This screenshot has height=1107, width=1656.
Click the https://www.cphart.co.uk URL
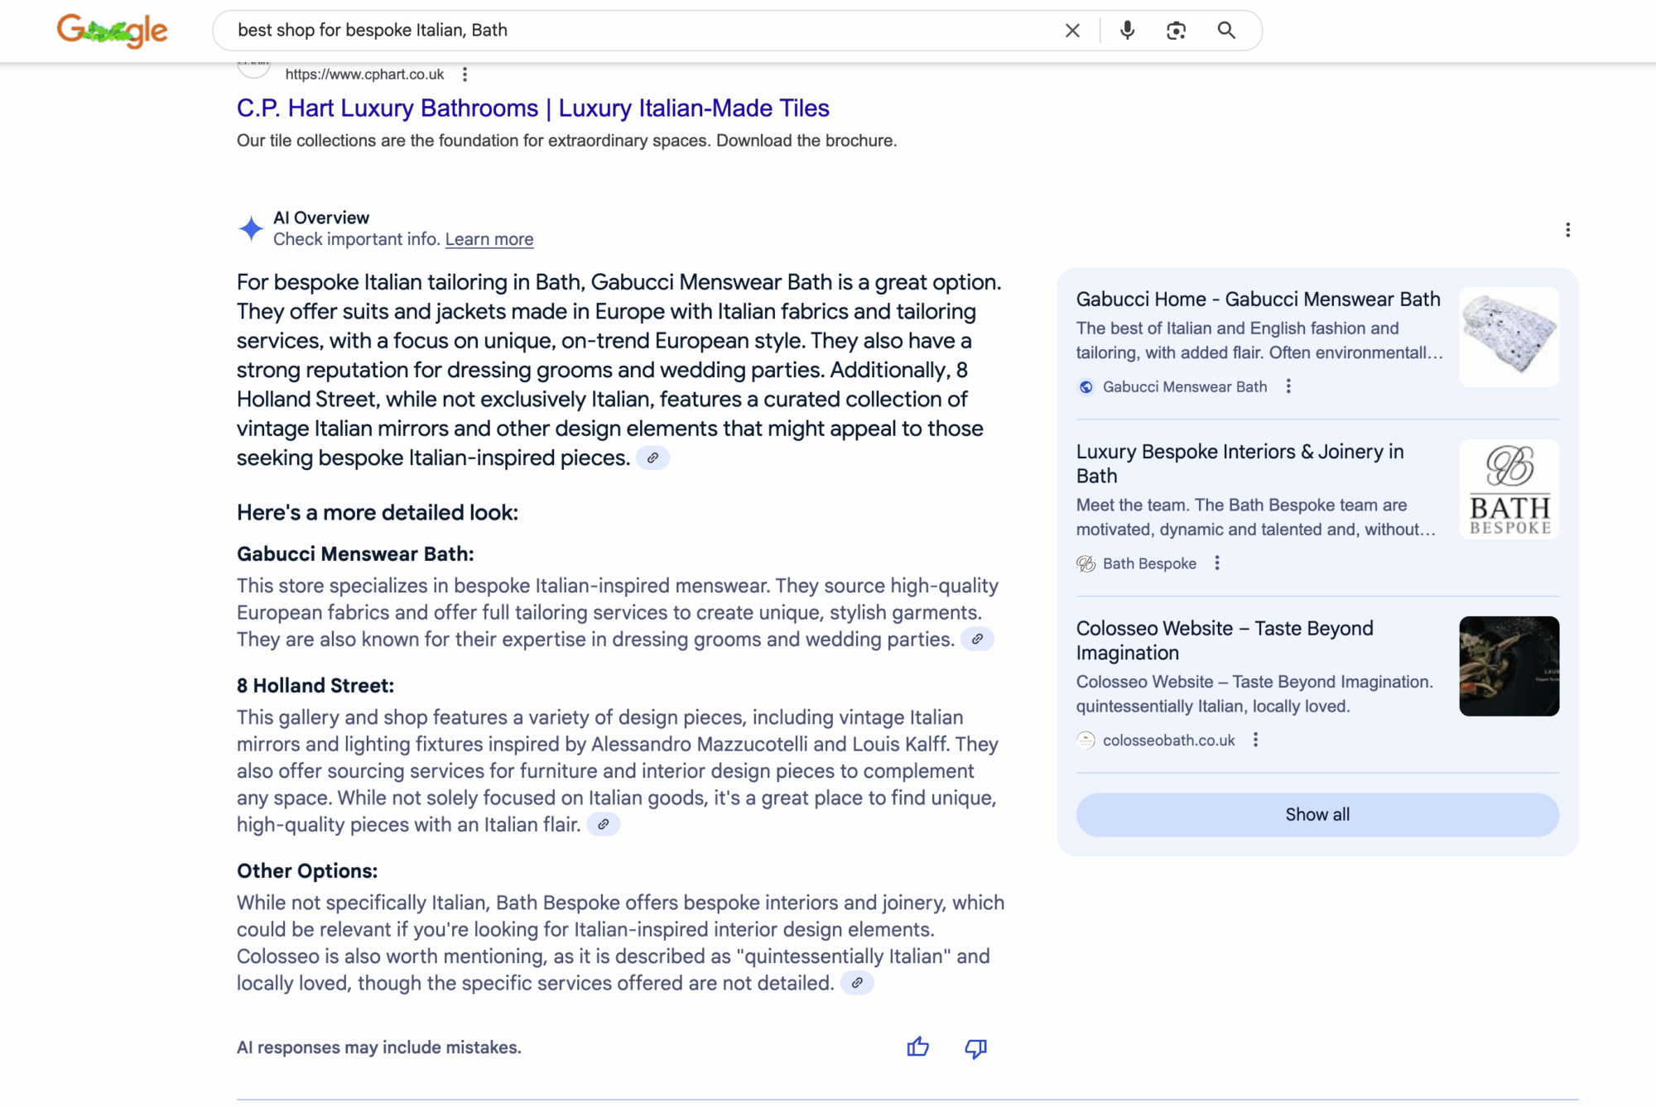[364, 74]
